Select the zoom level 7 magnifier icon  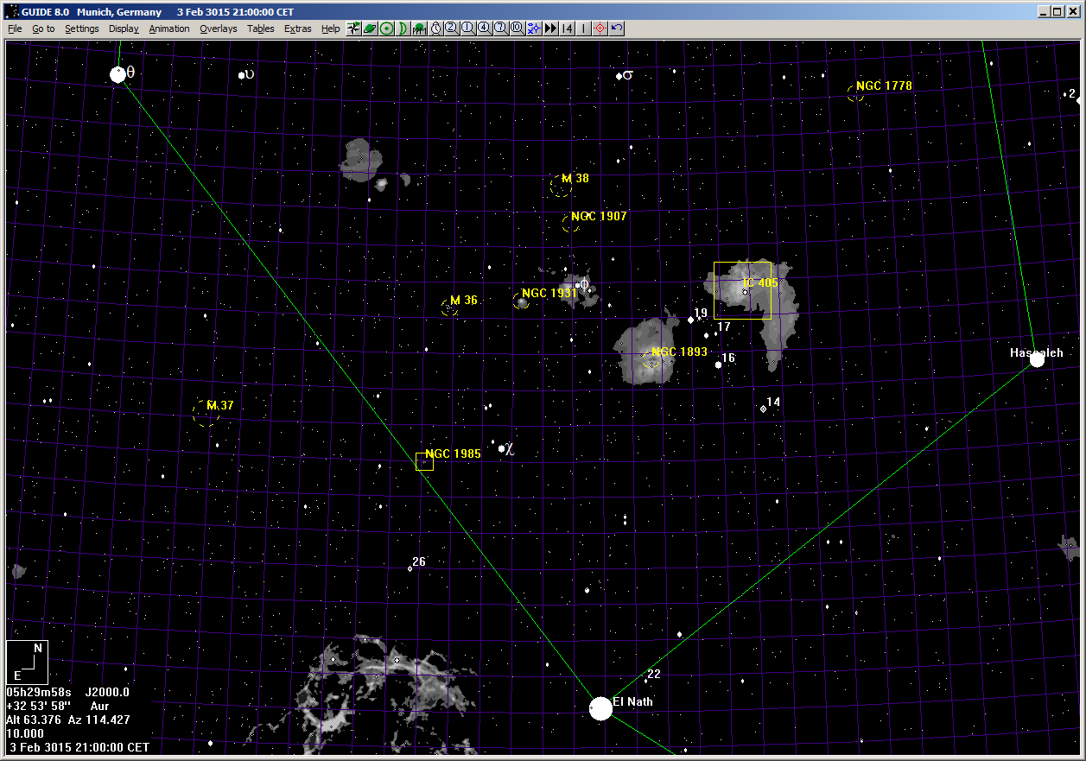click(x=501, y=28)
